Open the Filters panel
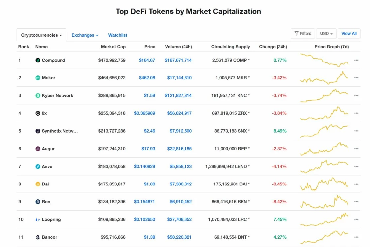This screenshot has height=247, width=370. [303, 34]
